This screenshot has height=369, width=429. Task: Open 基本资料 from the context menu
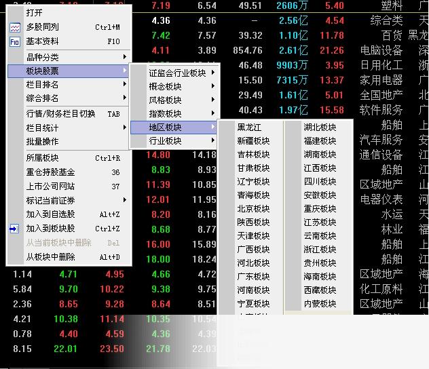(x=70, y=41)
